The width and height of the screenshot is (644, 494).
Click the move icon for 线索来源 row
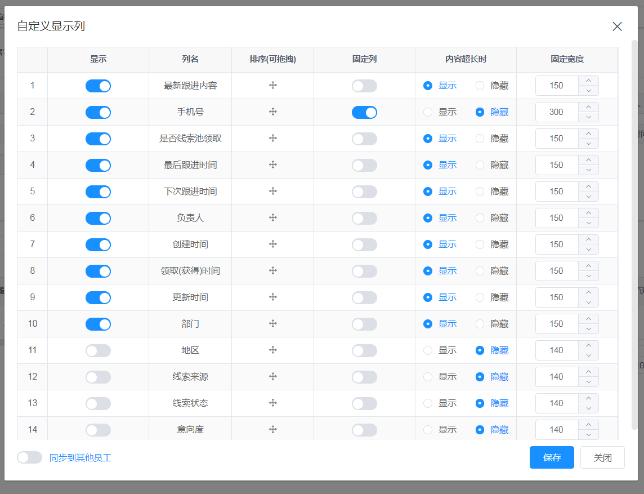[273, 377]
